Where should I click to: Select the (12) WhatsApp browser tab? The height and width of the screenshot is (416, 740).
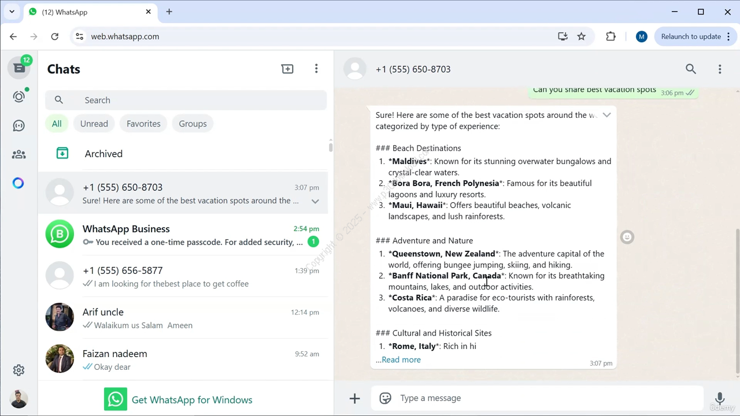click(90, 12)
